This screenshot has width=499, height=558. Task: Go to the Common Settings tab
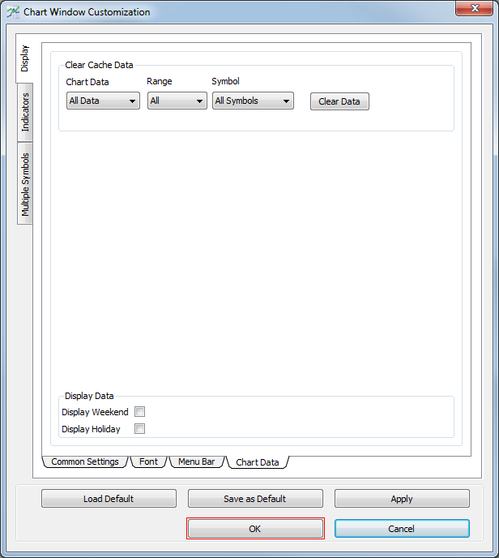[x=85, y=461]
